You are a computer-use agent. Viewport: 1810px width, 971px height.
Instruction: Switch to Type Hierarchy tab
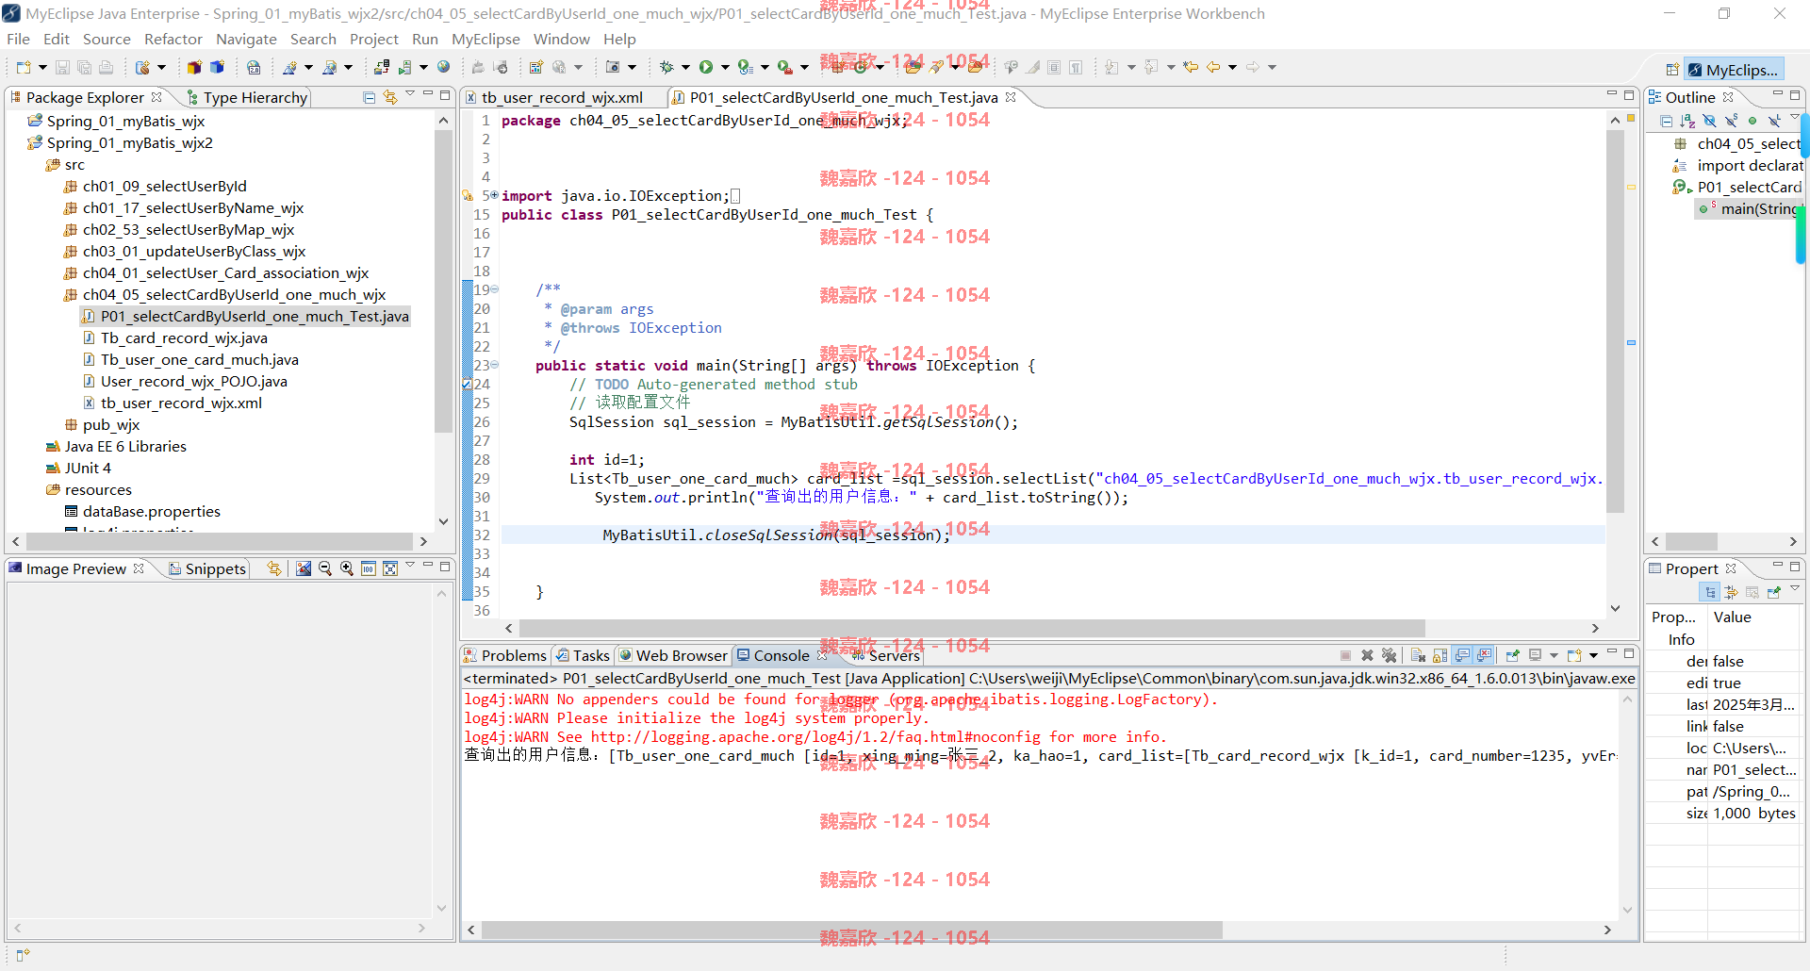pos(247,97)
